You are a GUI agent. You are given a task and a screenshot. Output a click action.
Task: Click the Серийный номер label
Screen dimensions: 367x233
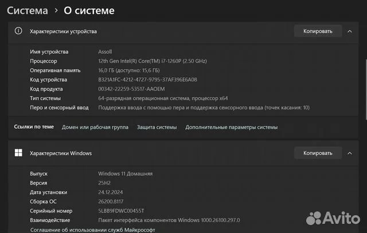[51, 211]
